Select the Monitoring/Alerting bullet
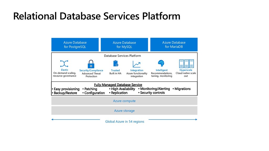 click(154, 89)
